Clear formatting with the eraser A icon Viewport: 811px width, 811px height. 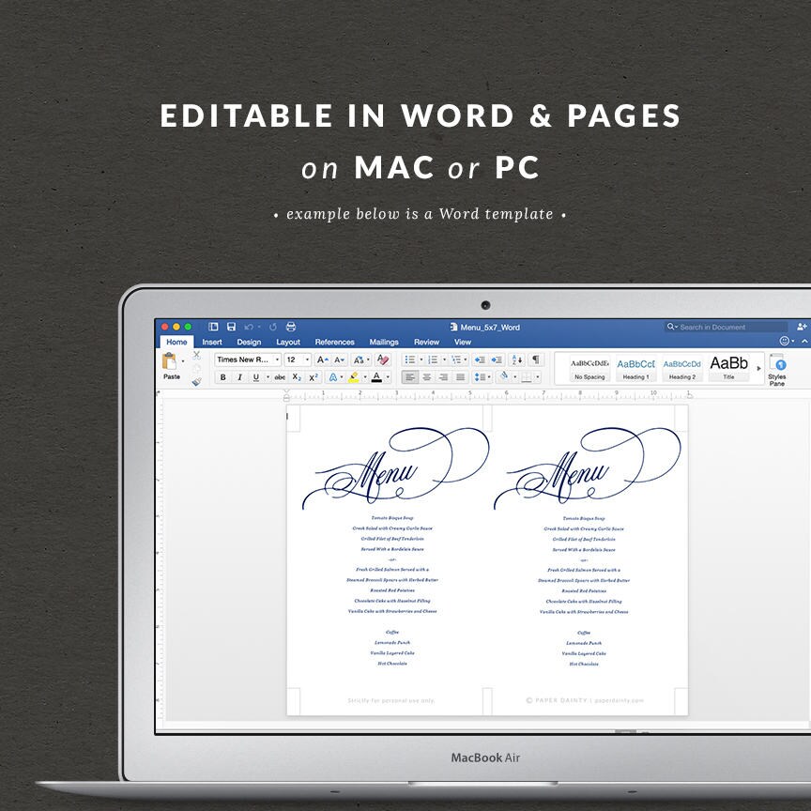point(383,360)
